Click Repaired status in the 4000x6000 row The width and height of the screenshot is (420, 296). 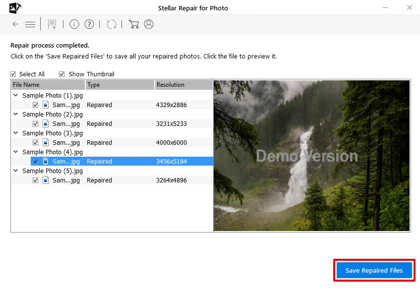pyautogui.click(x=99, y=142)
